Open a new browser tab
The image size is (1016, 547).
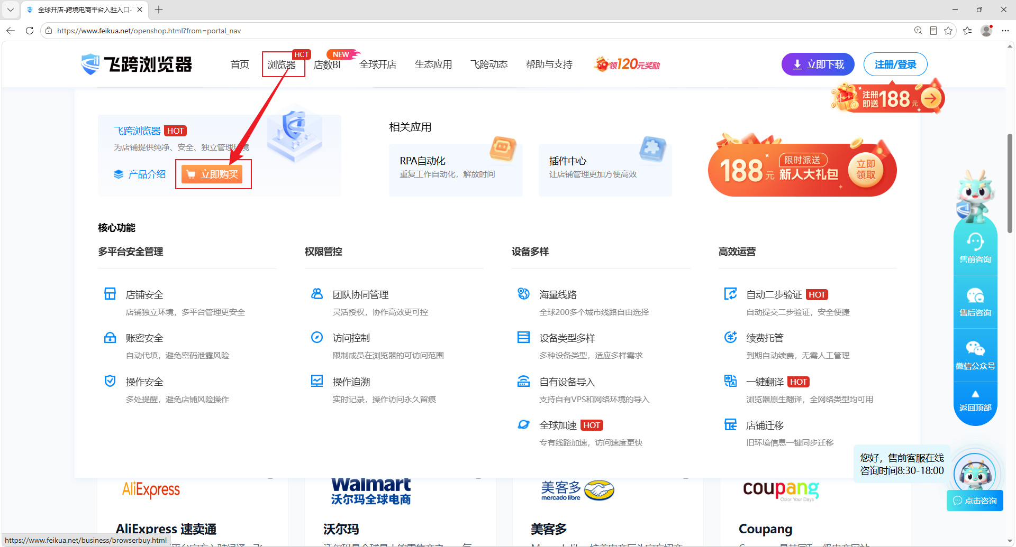pyautogui.click(x=159, y=10)
